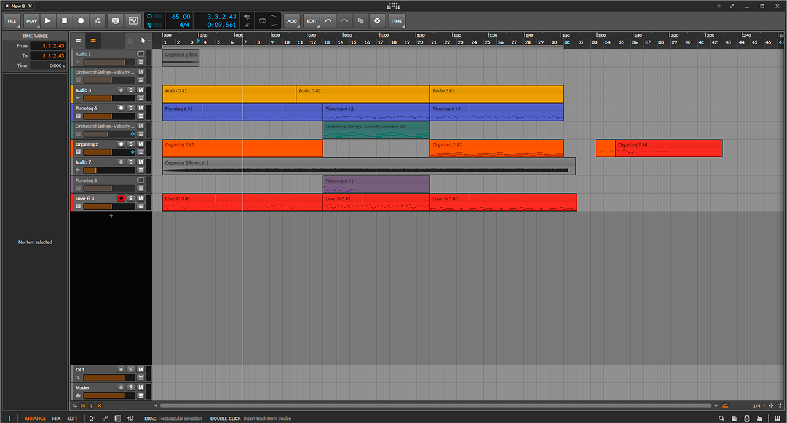
Task: Toggle arranger timeline view icon
Action: pos(93,41)
